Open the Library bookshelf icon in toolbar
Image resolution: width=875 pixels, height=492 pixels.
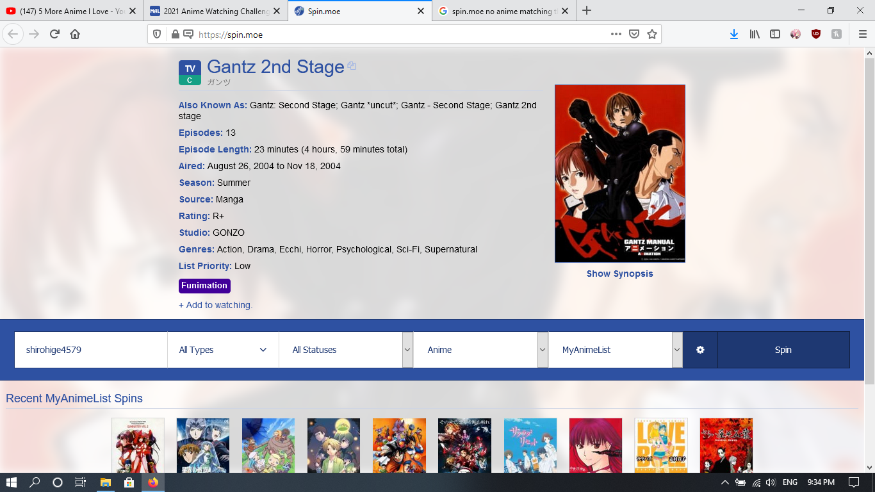755,35
